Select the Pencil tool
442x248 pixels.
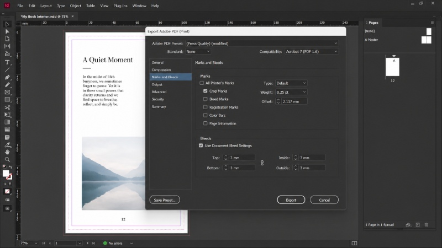click(7, 85)
